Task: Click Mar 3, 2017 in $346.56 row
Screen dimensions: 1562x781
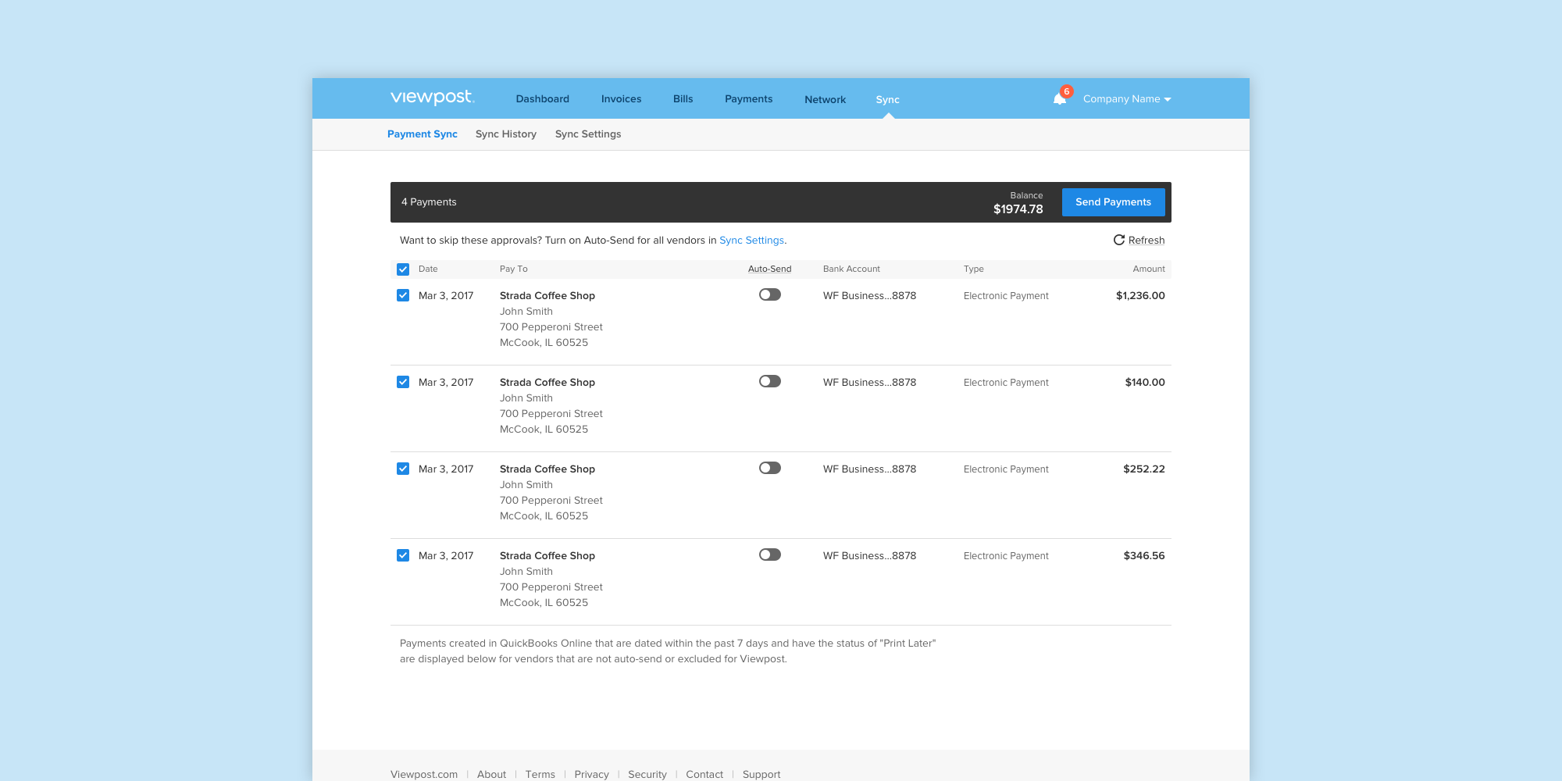Action: pyautogui.click(x=446, y=556)
